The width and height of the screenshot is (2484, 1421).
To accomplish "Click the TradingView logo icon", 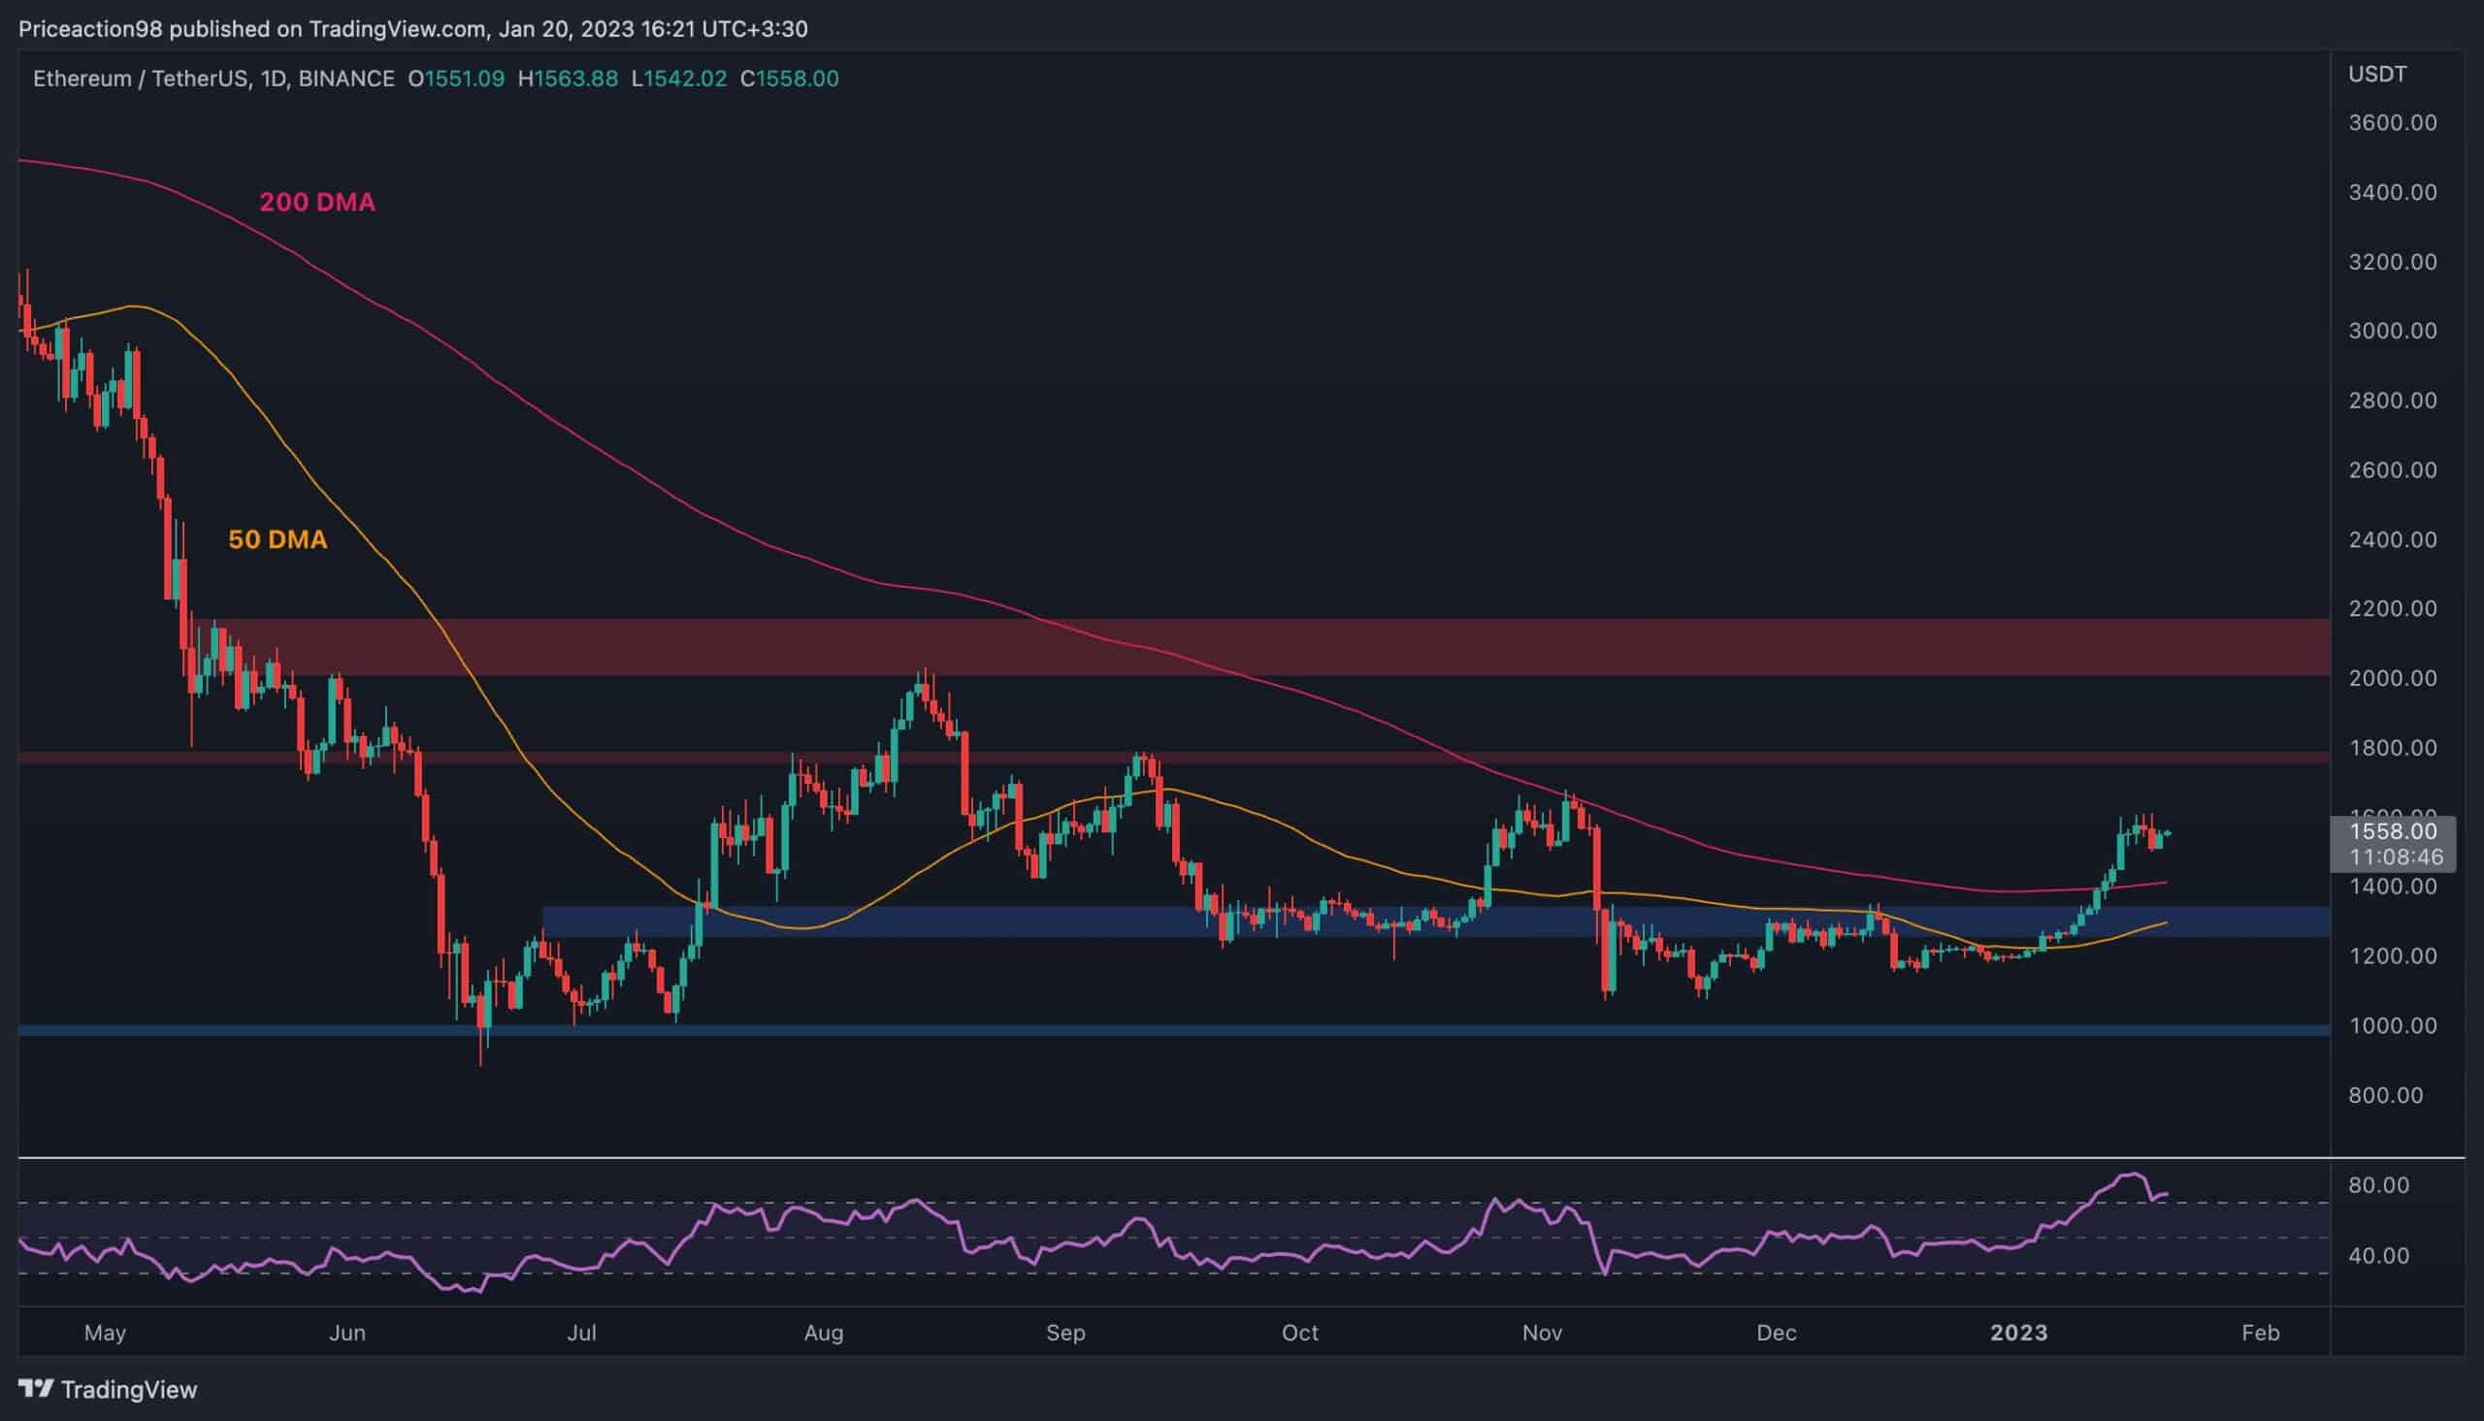I will click(x=36, y=1389).
